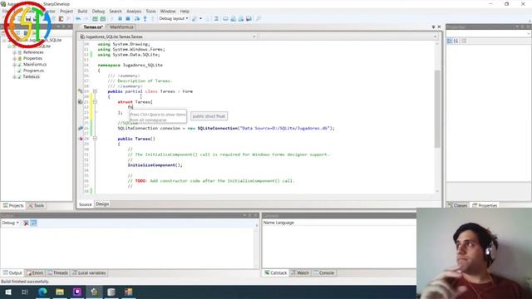Select the Source view tab
Screen dimensions: 532x299
pyautogui.click(x=85, y=204)
